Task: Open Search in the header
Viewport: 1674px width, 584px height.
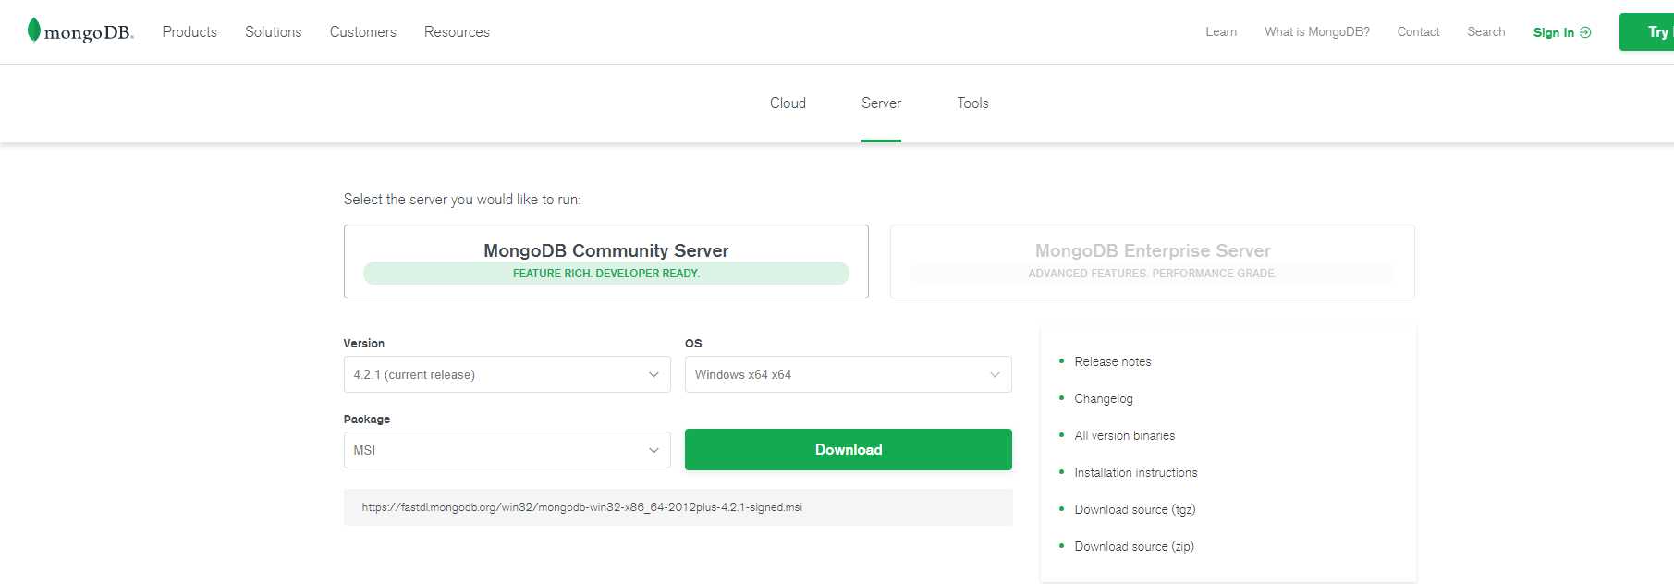Action: (x=1485, y=31)
